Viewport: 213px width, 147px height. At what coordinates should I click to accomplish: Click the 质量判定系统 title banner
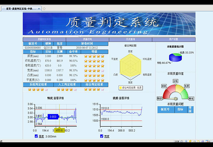pos(109,24)
